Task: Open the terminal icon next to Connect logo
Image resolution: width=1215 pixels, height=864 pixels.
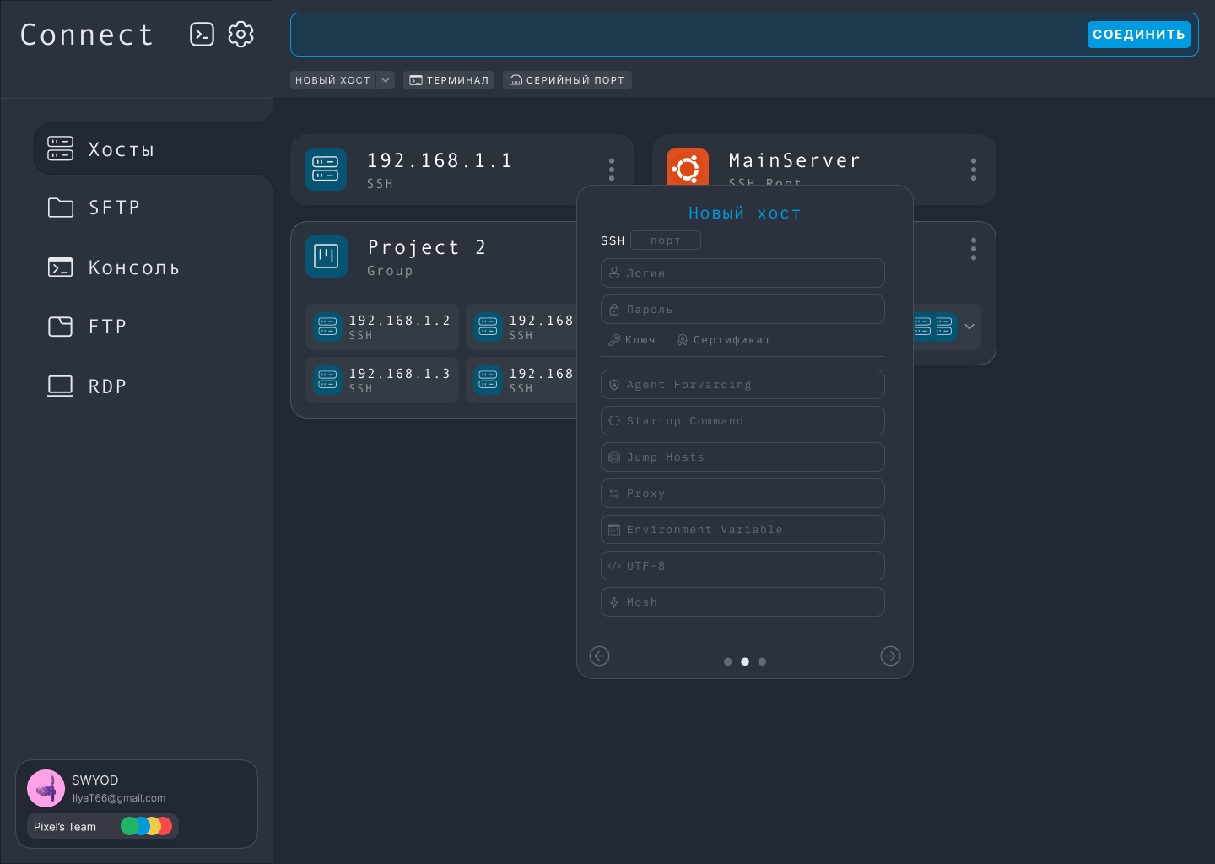Action: (202, 35)
